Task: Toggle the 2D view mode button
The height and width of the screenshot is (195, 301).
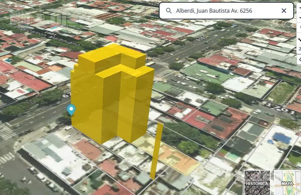Action: pos(299,49)
